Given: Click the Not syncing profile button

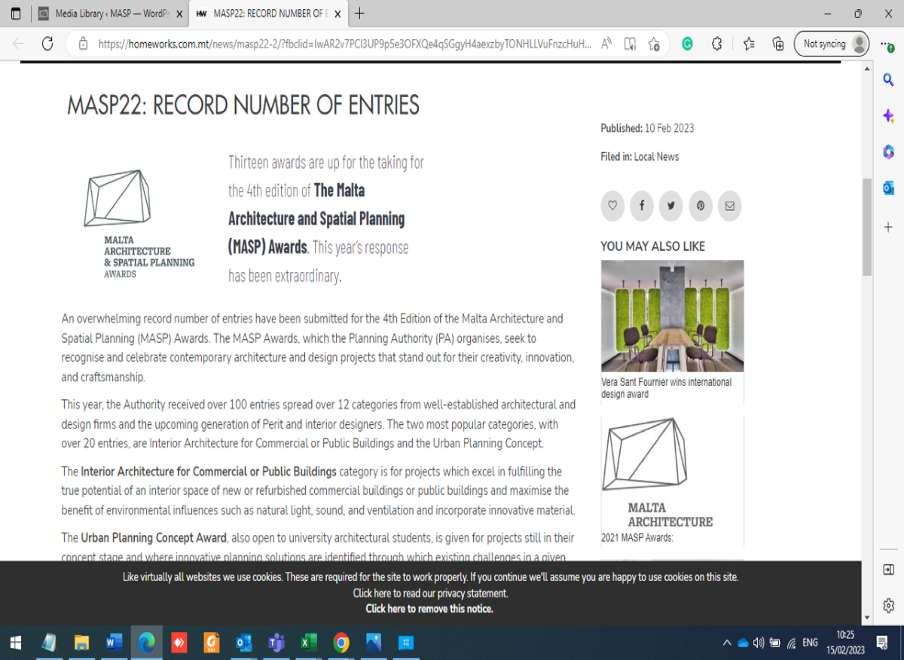Looking at the screenshot, I should [x=832, y=44].
